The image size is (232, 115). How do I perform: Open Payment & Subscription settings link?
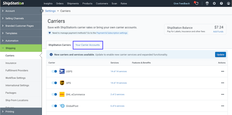(112, 33)
